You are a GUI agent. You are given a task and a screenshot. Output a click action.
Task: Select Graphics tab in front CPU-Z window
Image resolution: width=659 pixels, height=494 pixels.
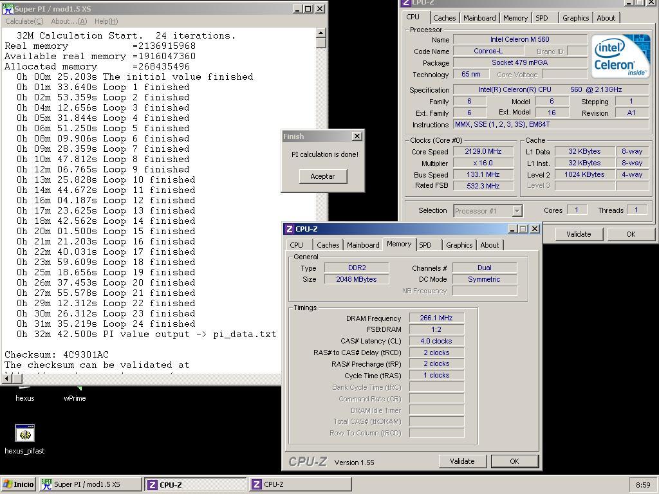459,245
